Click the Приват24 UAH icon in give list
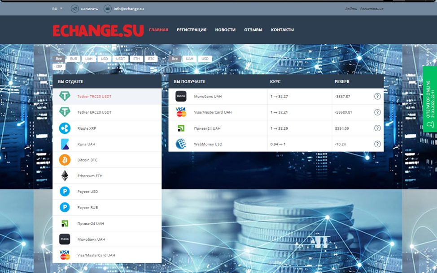This screenshot has height=273, width=437. click(65, 223)
